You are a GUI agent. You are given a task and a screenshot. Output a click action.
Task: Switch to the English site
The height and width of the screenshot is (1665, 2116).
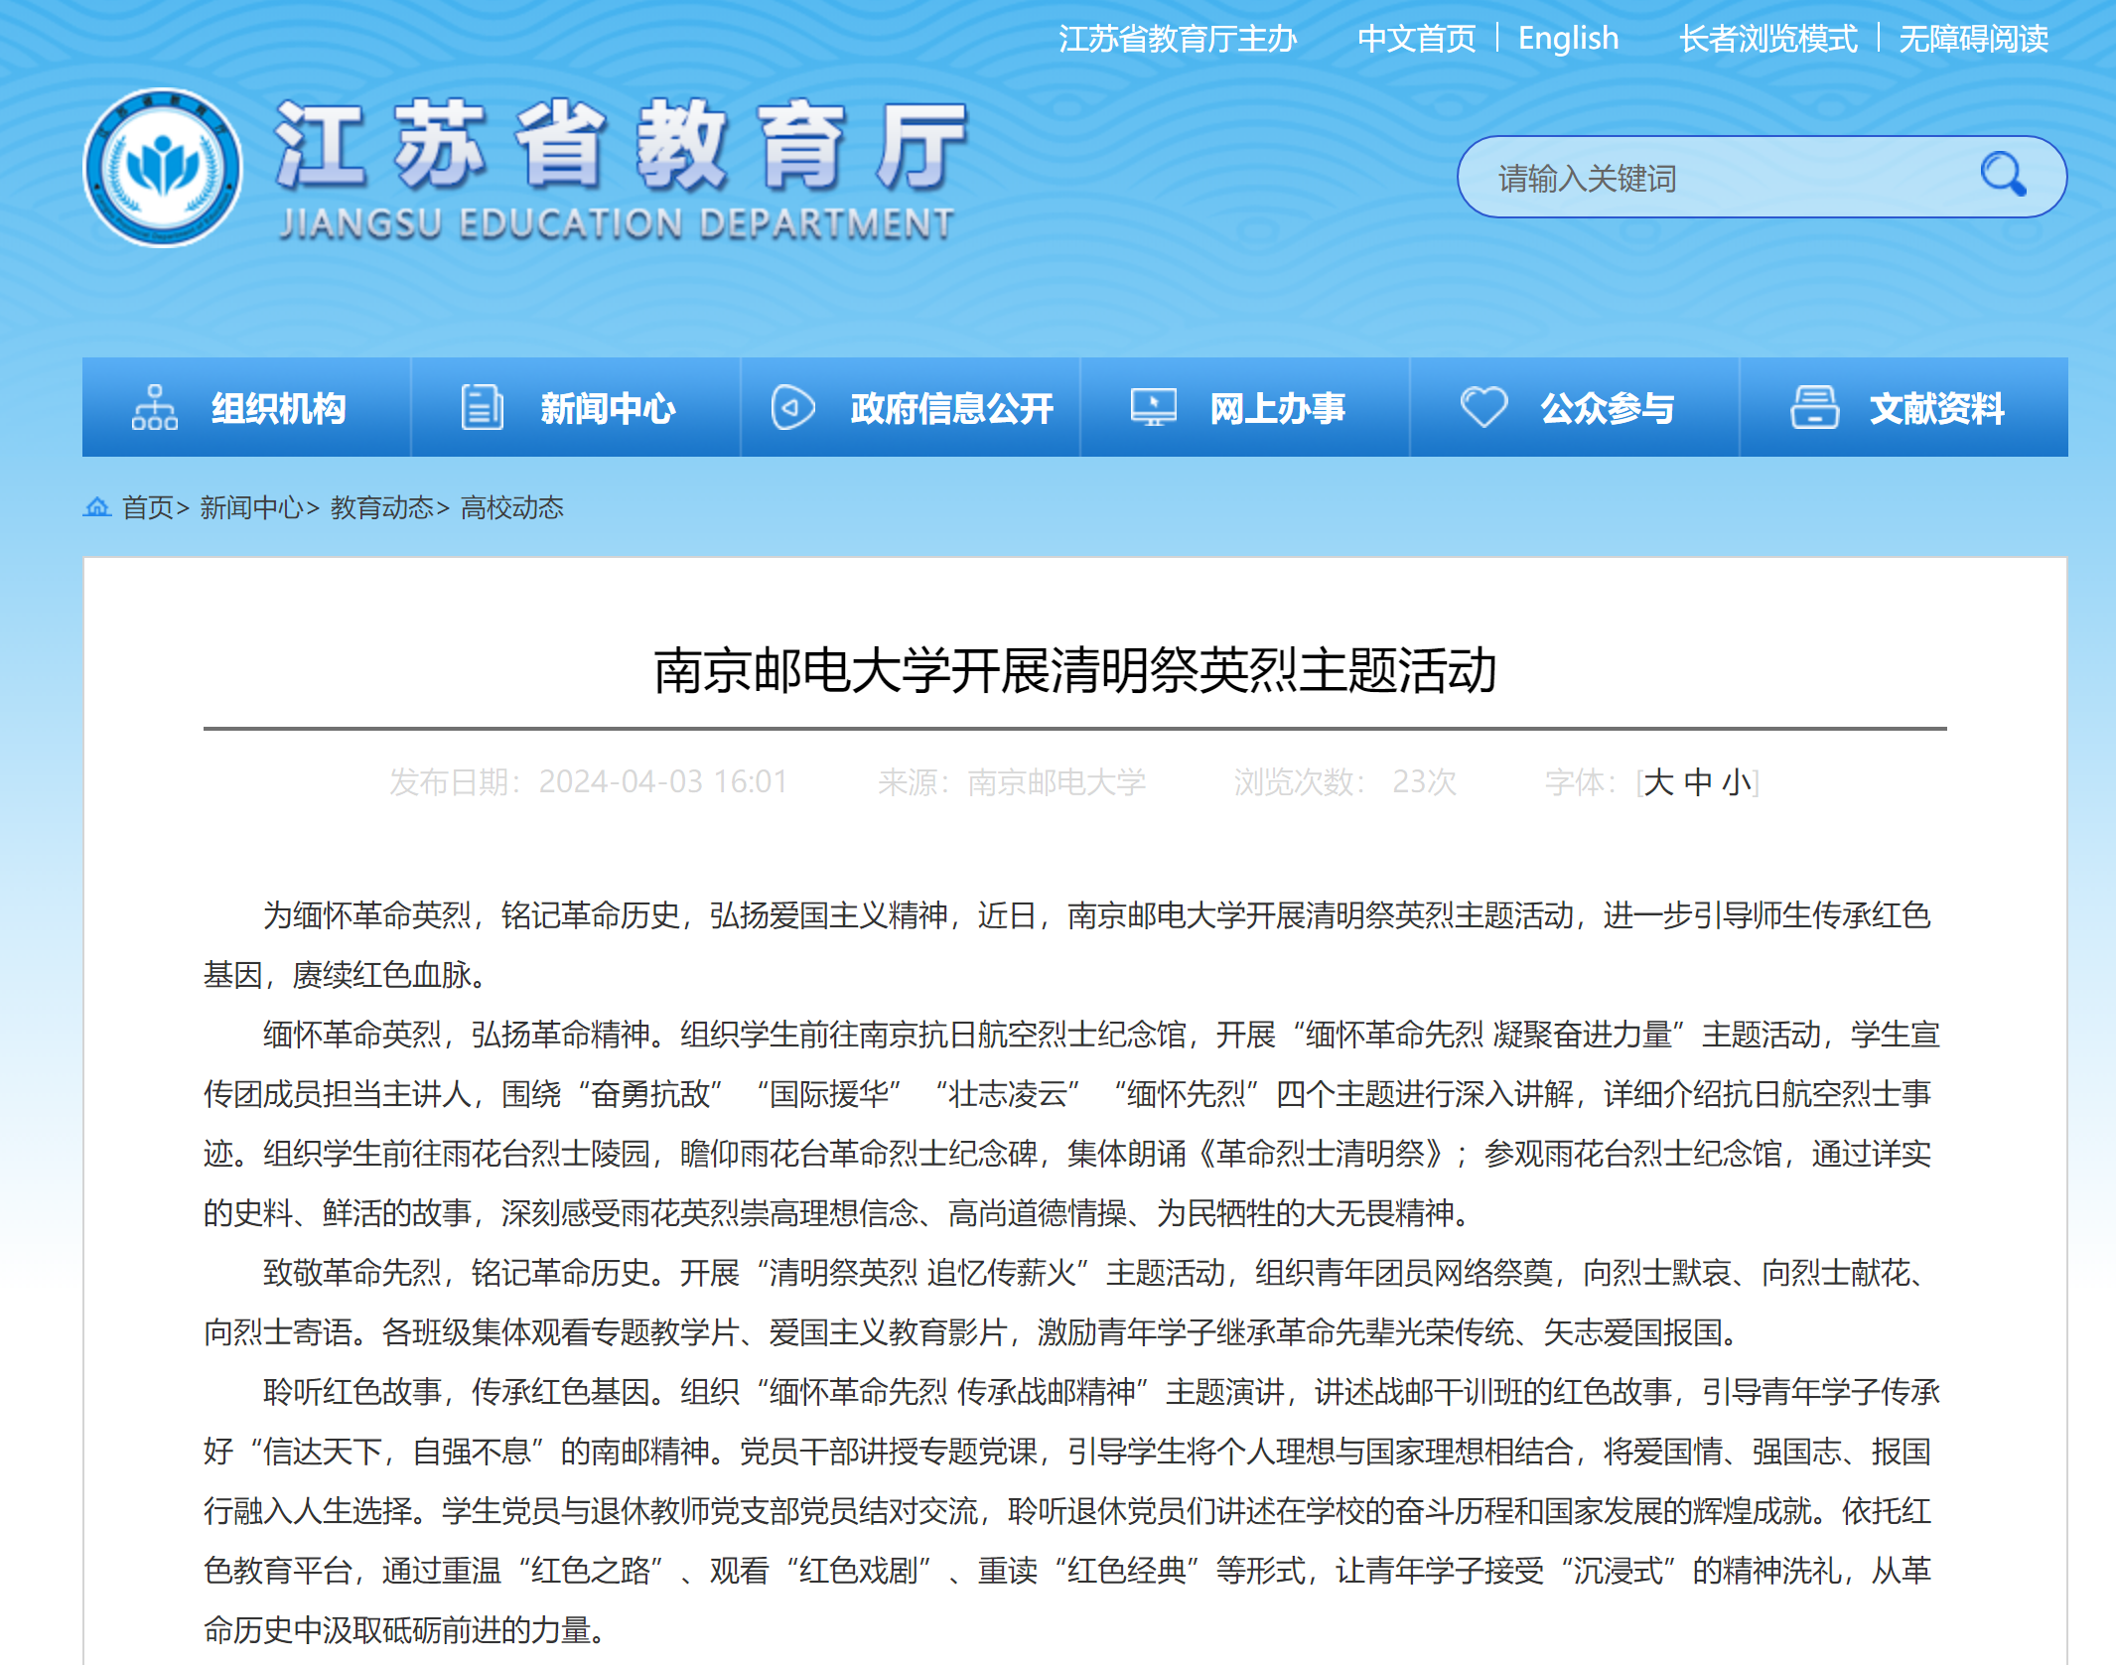click(x=1568, y=39)
